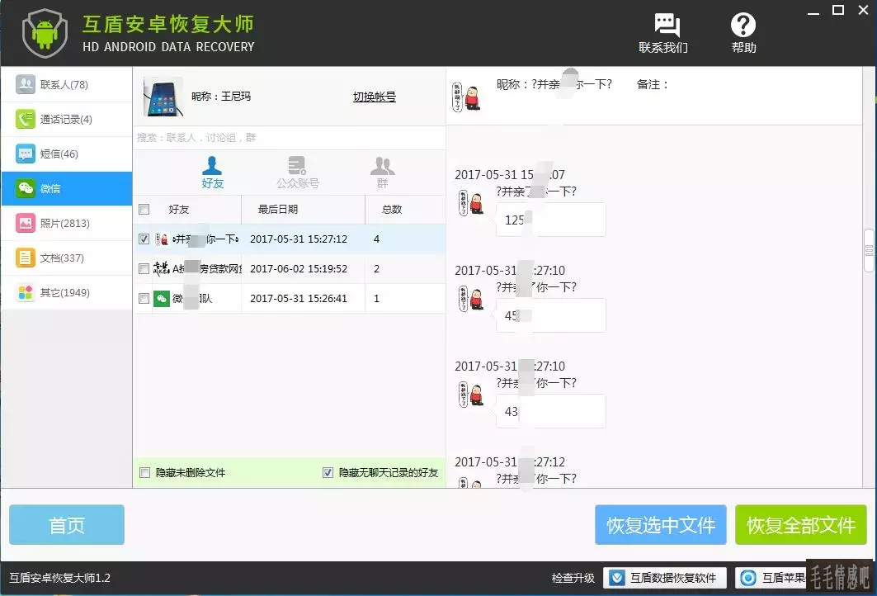The width and height of the screenshot is (877, 596).
Task: Open 文档(337) category
Action: [x=67, y=258]
